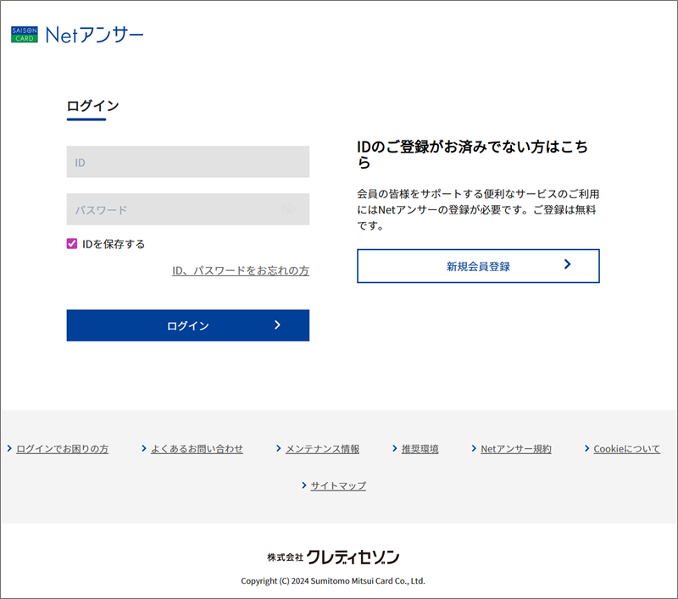Click the chevron icon on the 新規会員登録 button
The image size is (678, 599).
click(567, 265)
